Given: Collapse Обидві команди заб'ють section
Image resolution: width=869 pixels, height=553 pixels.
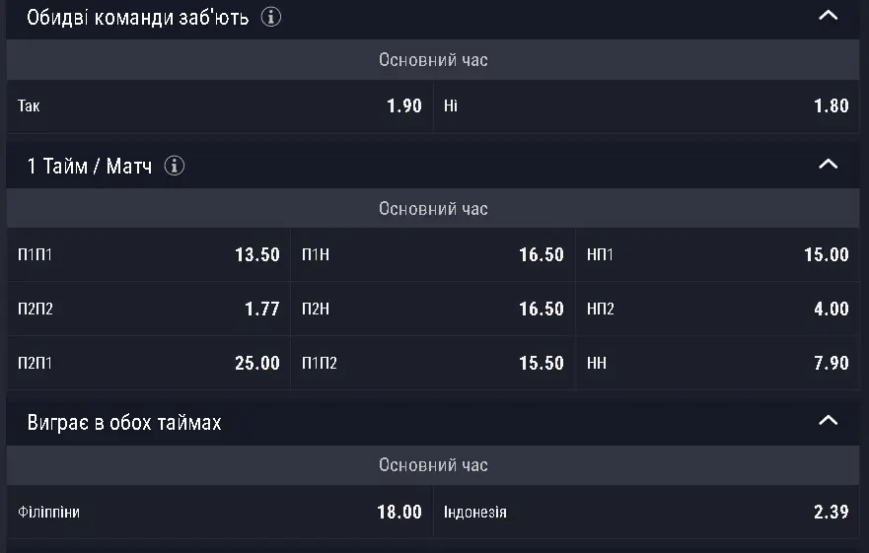Looking at the screenshot, I should 828,16.
